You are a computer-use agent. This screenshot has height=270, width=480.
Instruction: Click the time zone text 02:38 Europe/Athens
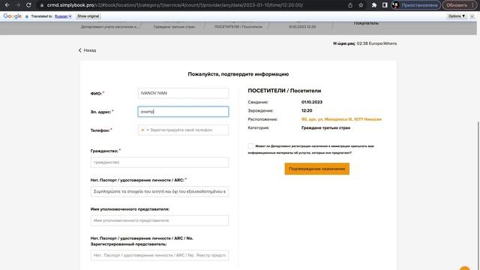click(x=376, y=43)
